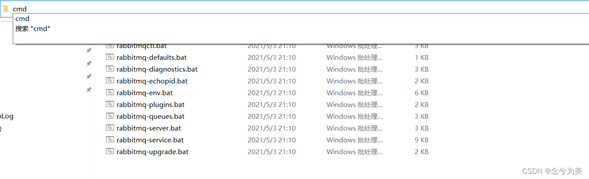Select the rabbitmq-service.bat file name

click(x=150, y=140)
